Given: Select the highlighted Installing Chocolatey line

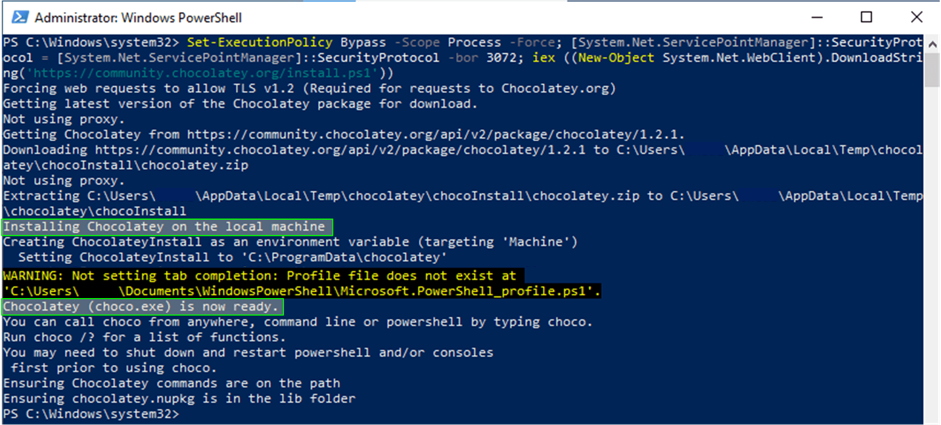Looking at the screenshot, I should tap(167, 227).
